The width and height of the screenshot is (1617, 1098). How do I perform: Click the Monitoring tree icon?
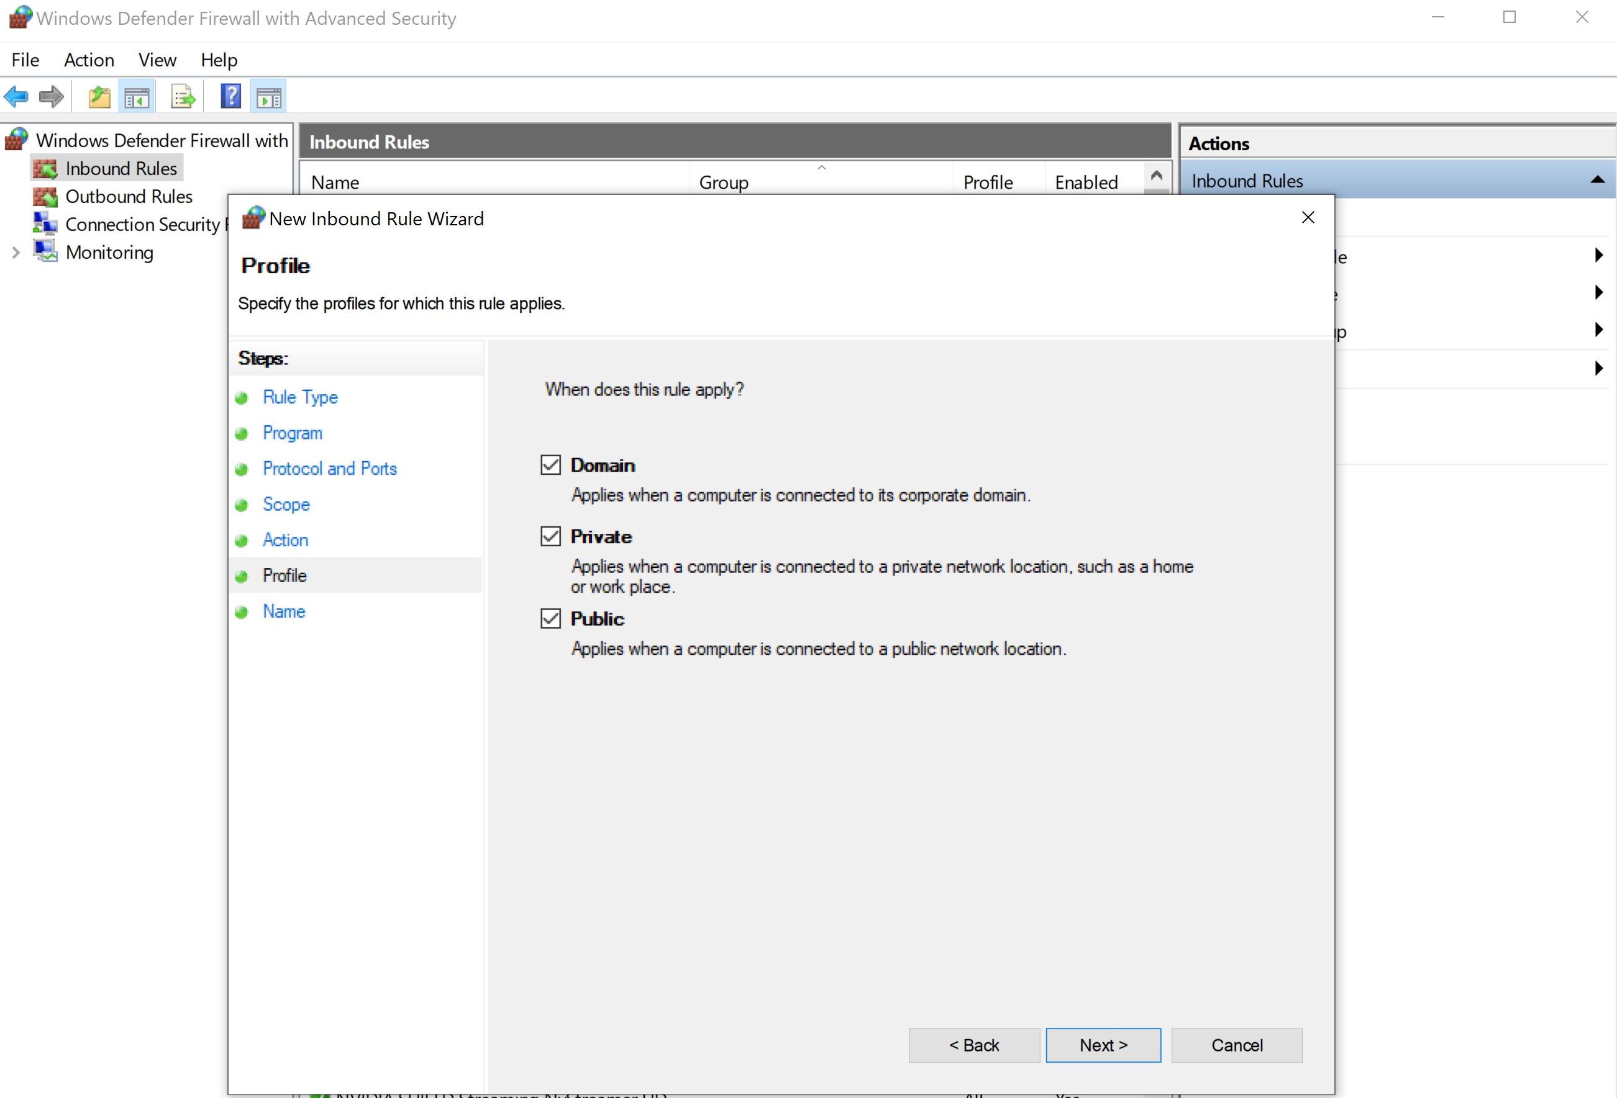46,252
